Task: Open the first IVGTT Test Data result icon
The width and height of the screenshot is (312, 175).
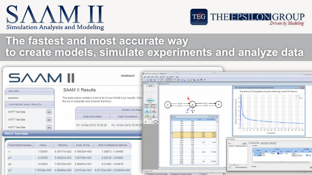Action: [x=49, y=112]
